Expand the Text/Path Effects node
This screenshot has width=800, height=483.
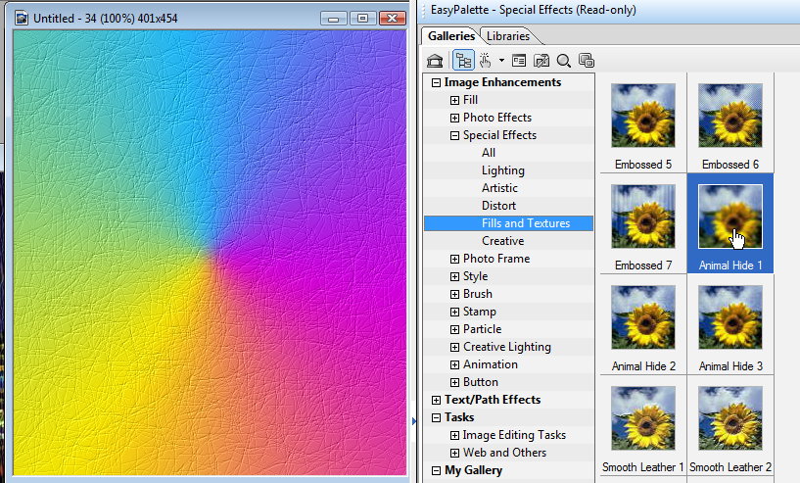point(436,401)
